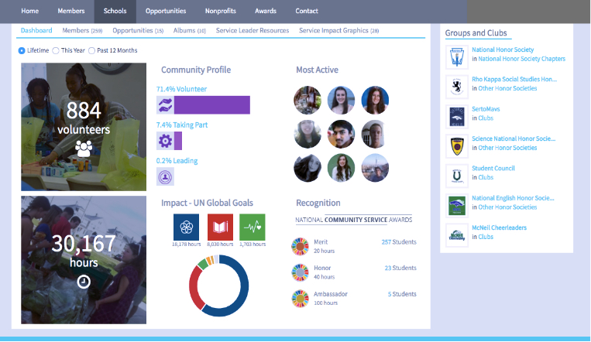Click the purple Volunteer percentage bar

212,105
